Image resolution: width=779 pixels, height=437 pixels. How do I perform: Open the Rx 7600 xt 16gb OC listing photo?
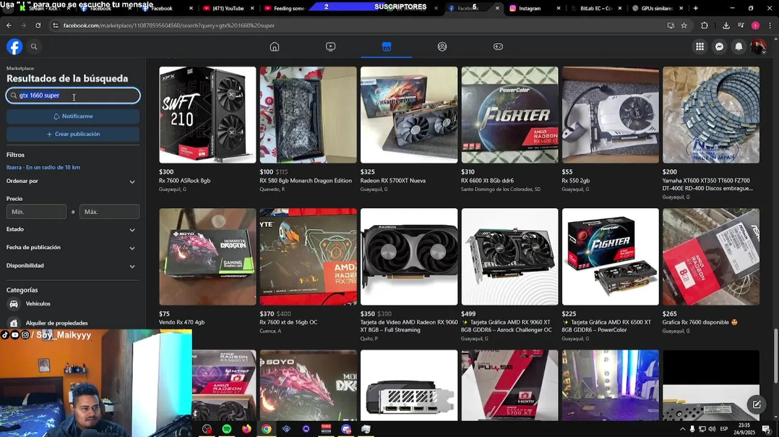pos(308,257)
